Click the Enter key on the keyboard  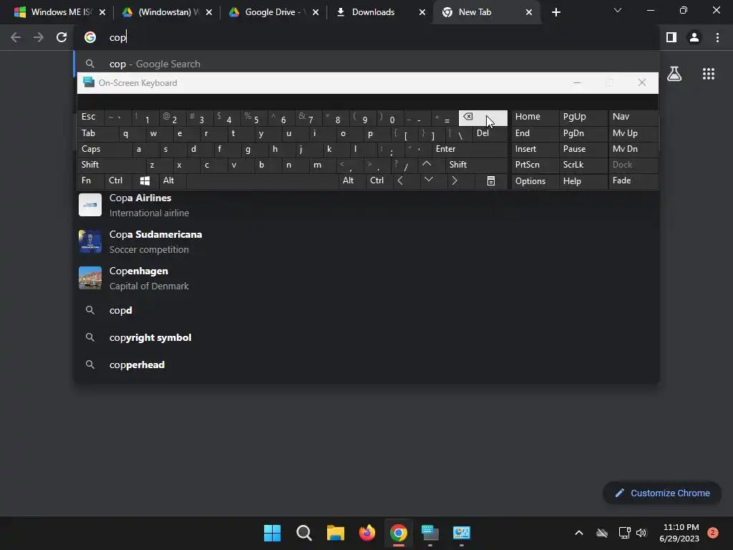pyautogui.click(x=470, y=149)
